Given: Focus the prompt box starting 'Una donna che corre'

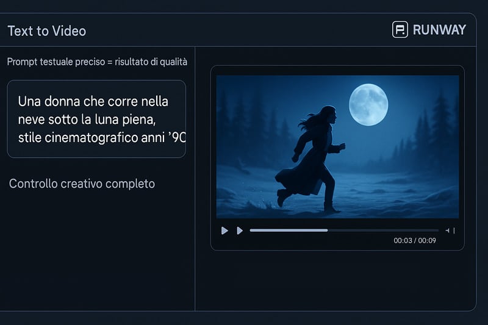Looking at the screenshot, I should (x=96, y=119).
